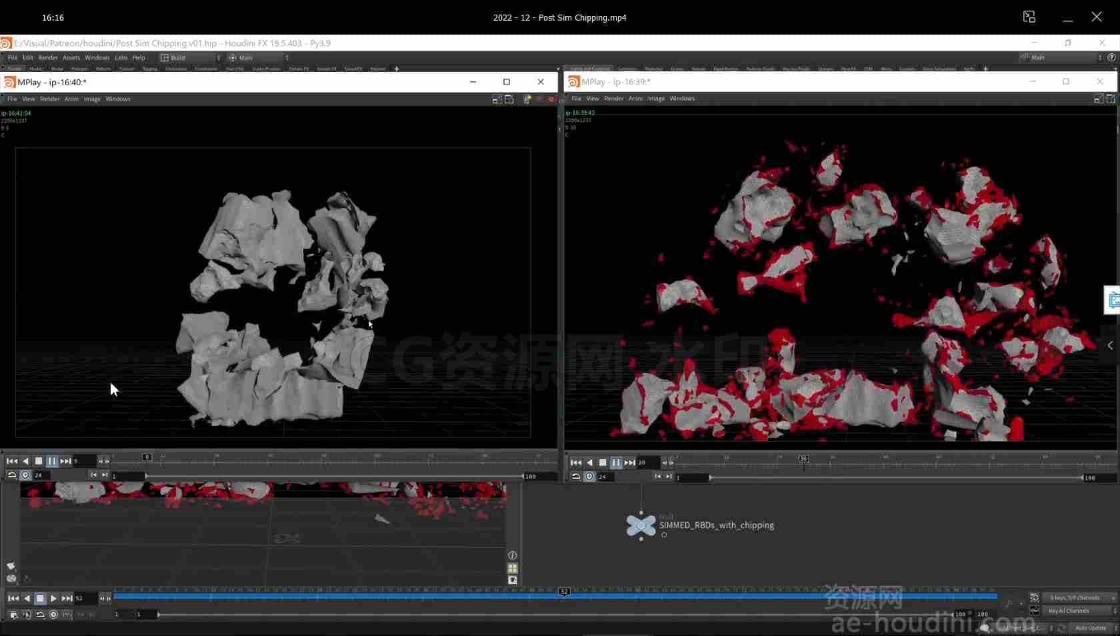
Task: Add a new shelf tab with plus
Action: tap(397, 69)
